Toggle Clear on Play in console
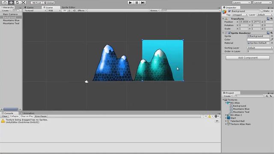This screenshot has height=154, width=274. pyautogui.click(x=27, y=116)
